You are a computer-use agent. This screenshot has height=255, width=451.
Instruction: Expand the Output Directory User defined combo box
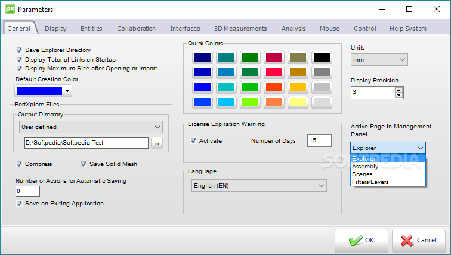91,127
